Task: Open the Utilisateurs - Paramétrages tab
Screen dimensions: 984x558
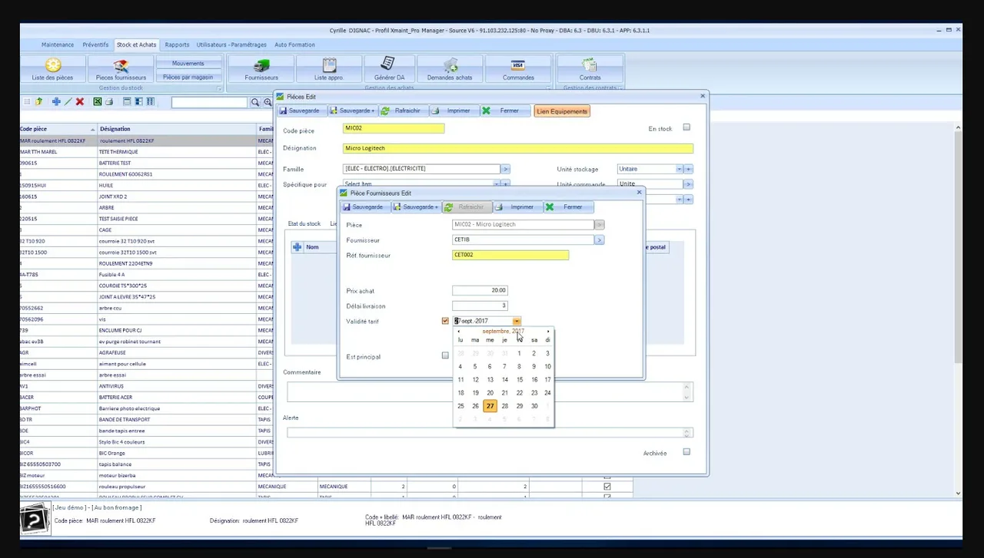Action: (x=231, y=45)
